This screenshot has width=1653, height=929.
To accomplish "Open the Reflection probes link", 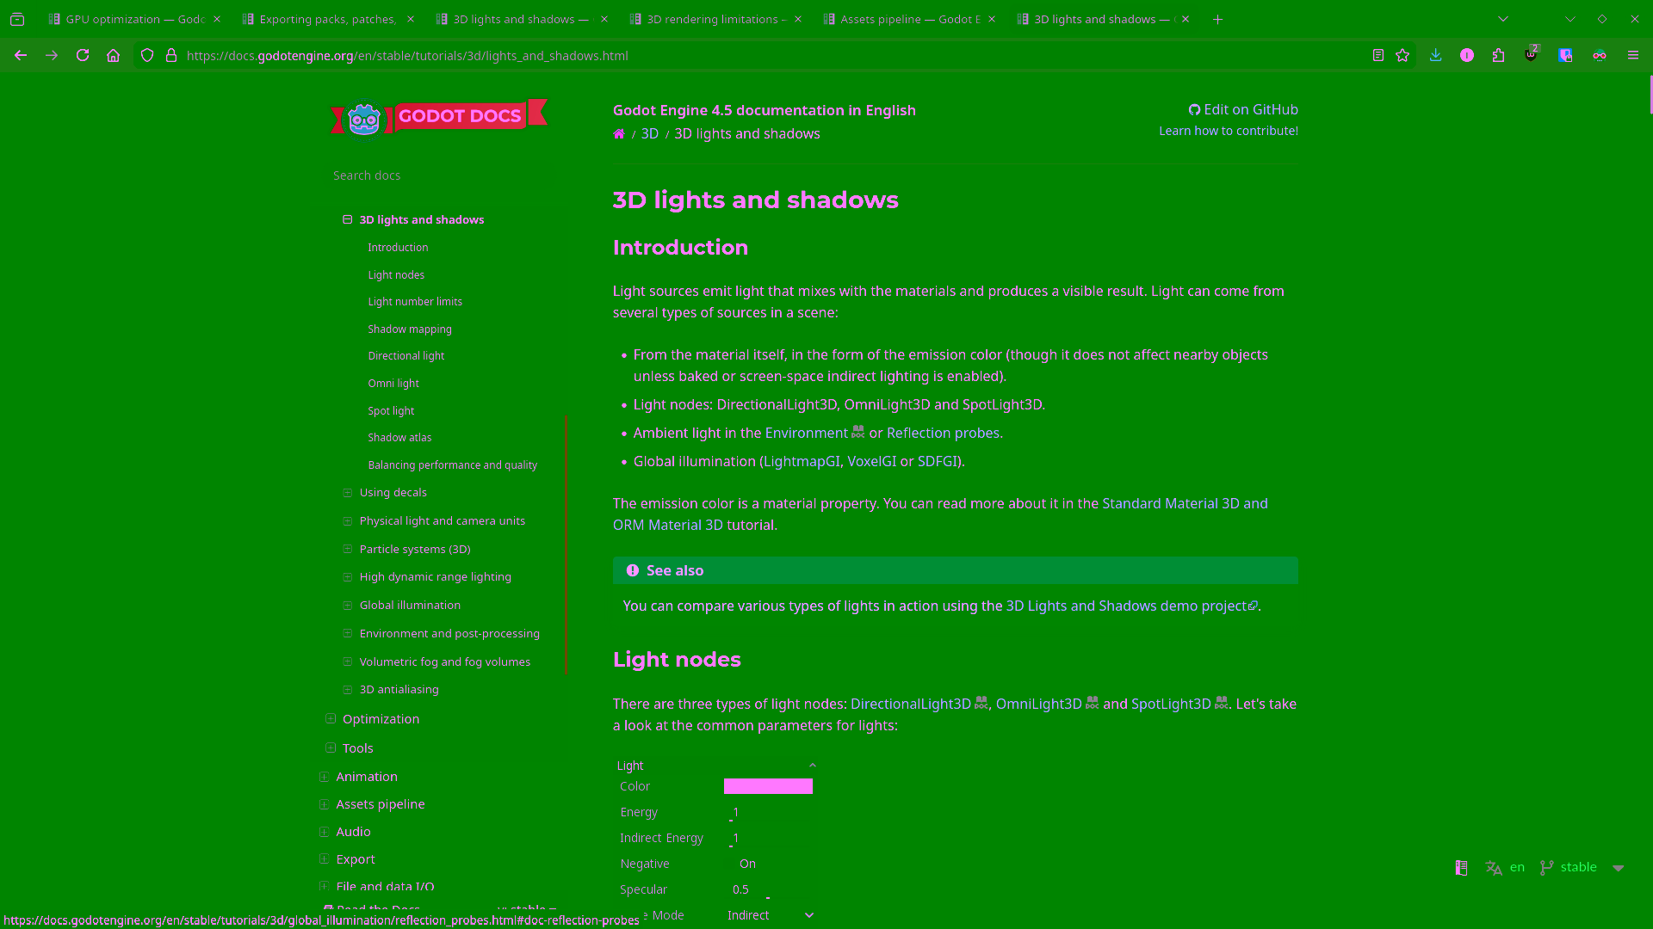I will 944,434.
